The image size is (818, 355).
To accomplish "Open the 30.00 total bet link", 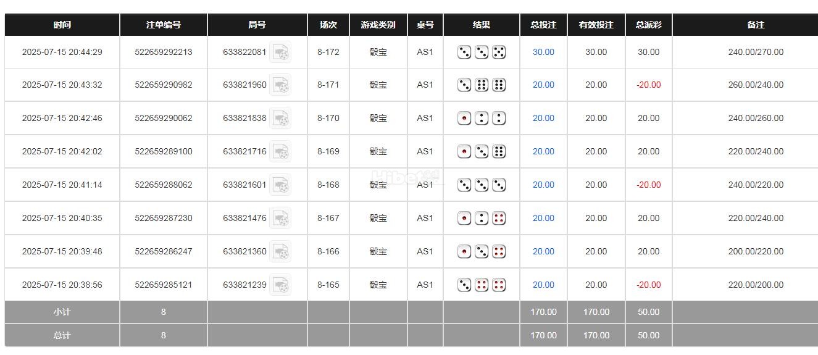I will pyautogui.click(x=543, y=52).
